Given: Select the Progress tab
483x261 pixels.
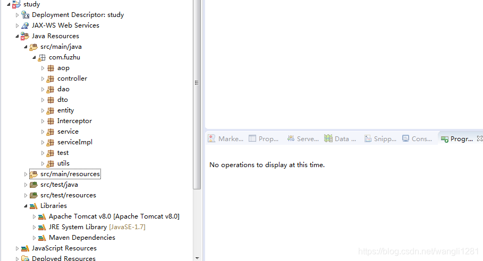Looking at the screenshot, I should coord(457,139).
